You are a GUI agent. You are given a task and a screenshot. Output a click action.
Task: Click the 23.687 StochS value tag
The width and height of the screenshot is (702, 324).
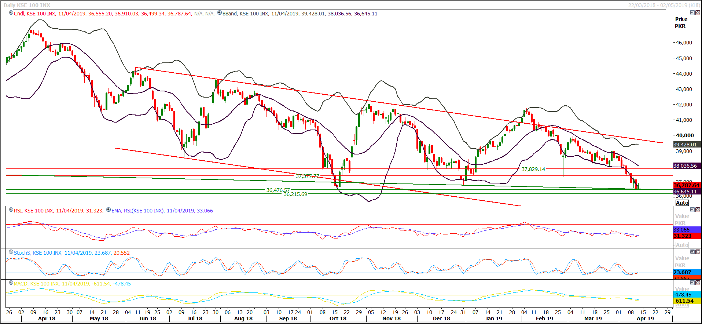tap(687, 272)
